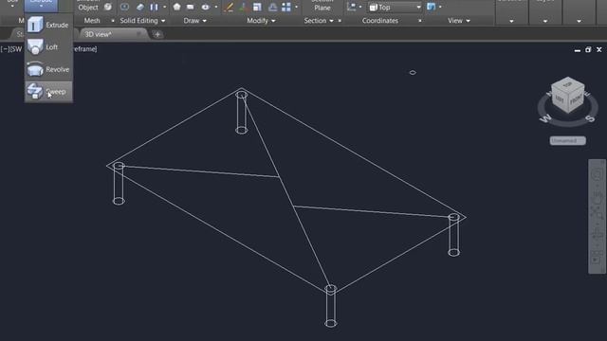Minimize the drawing viewport window
This screenshot has height=341, width=607.
tap(578, 50)
